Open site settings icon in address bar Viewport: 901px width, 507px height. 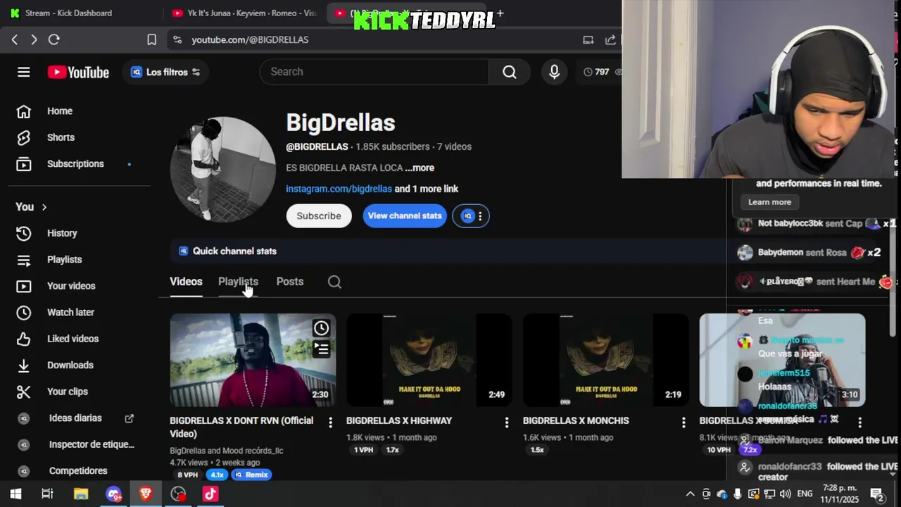[x=177, y=39]
